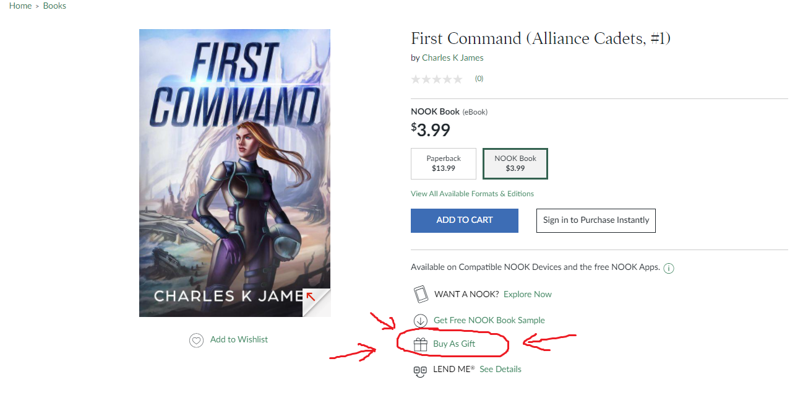Click the LEND ME faces icon
The width and height of the screenshot is (795, 395).
(420, 371)
